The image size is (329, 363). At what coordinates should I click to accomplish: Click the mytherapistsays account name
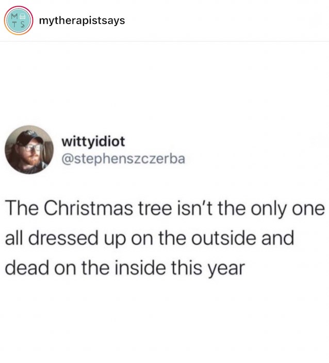coord(82,21)
